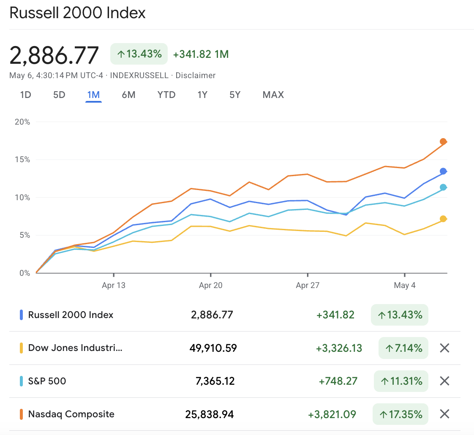Click the 7.14% badge in Dow Jones row

click(403, 348)
